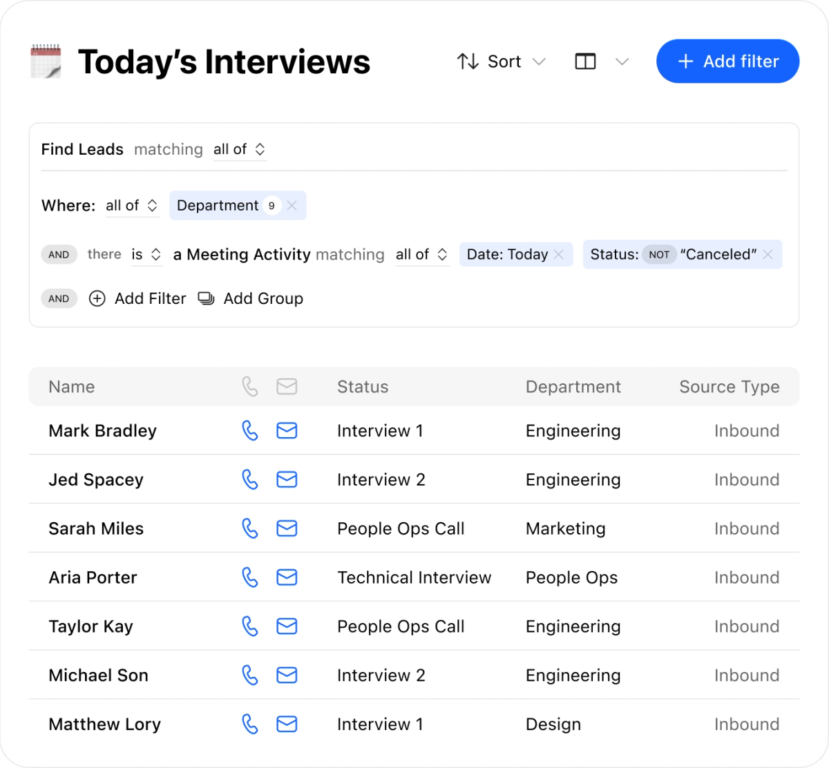Screen dimensions: 829x768
Task: Click the Sort arrows icon
Action: coord(468,61)
